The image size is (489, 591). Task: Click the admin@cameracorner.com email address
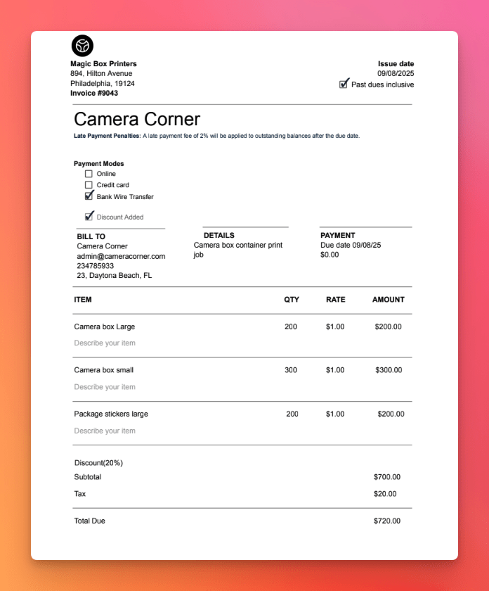[121, 256]
